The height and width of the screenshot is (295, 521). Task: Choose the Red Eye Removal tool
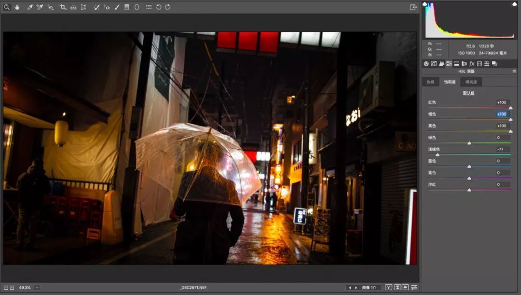coord(106,7)
